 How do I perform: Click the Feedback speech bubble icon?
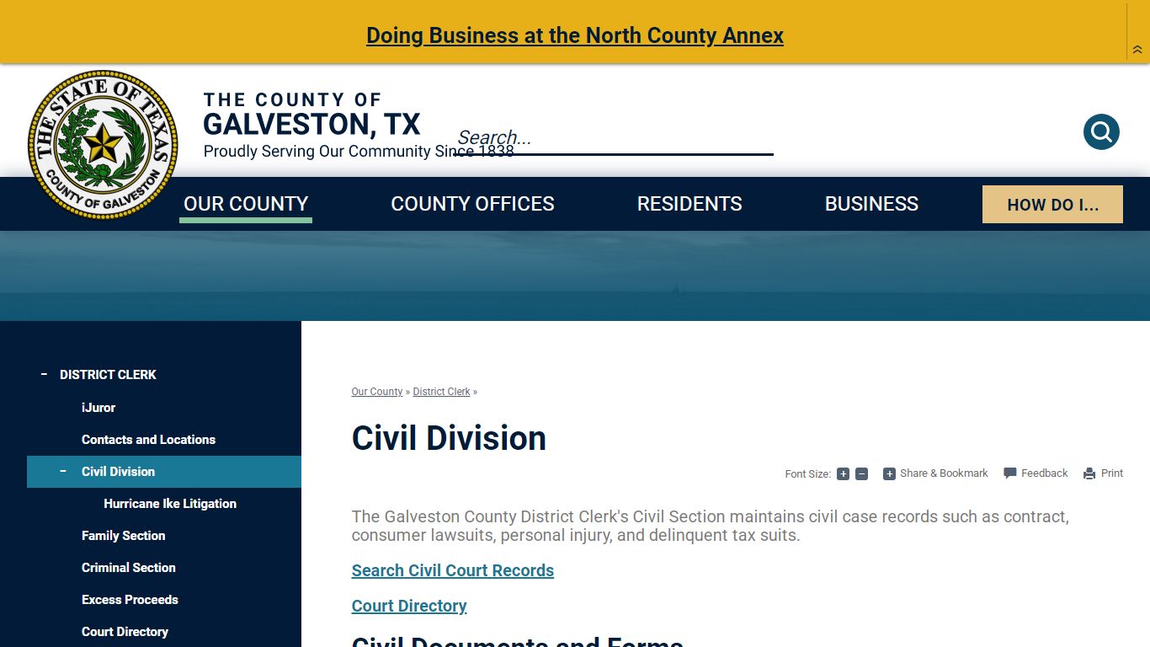(1010, 473)
